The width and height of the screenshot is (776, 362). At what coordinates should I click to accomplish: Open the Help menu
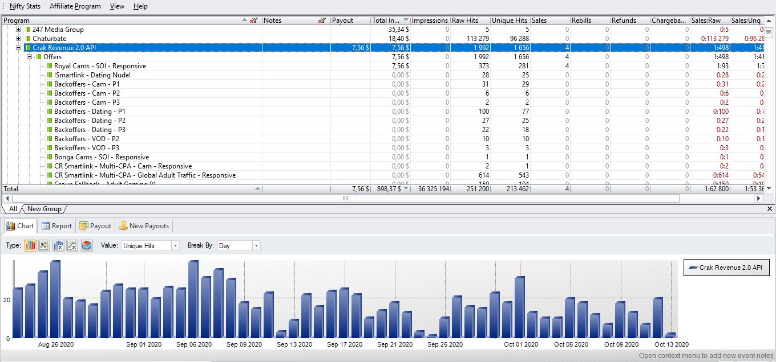coord(140,6)
